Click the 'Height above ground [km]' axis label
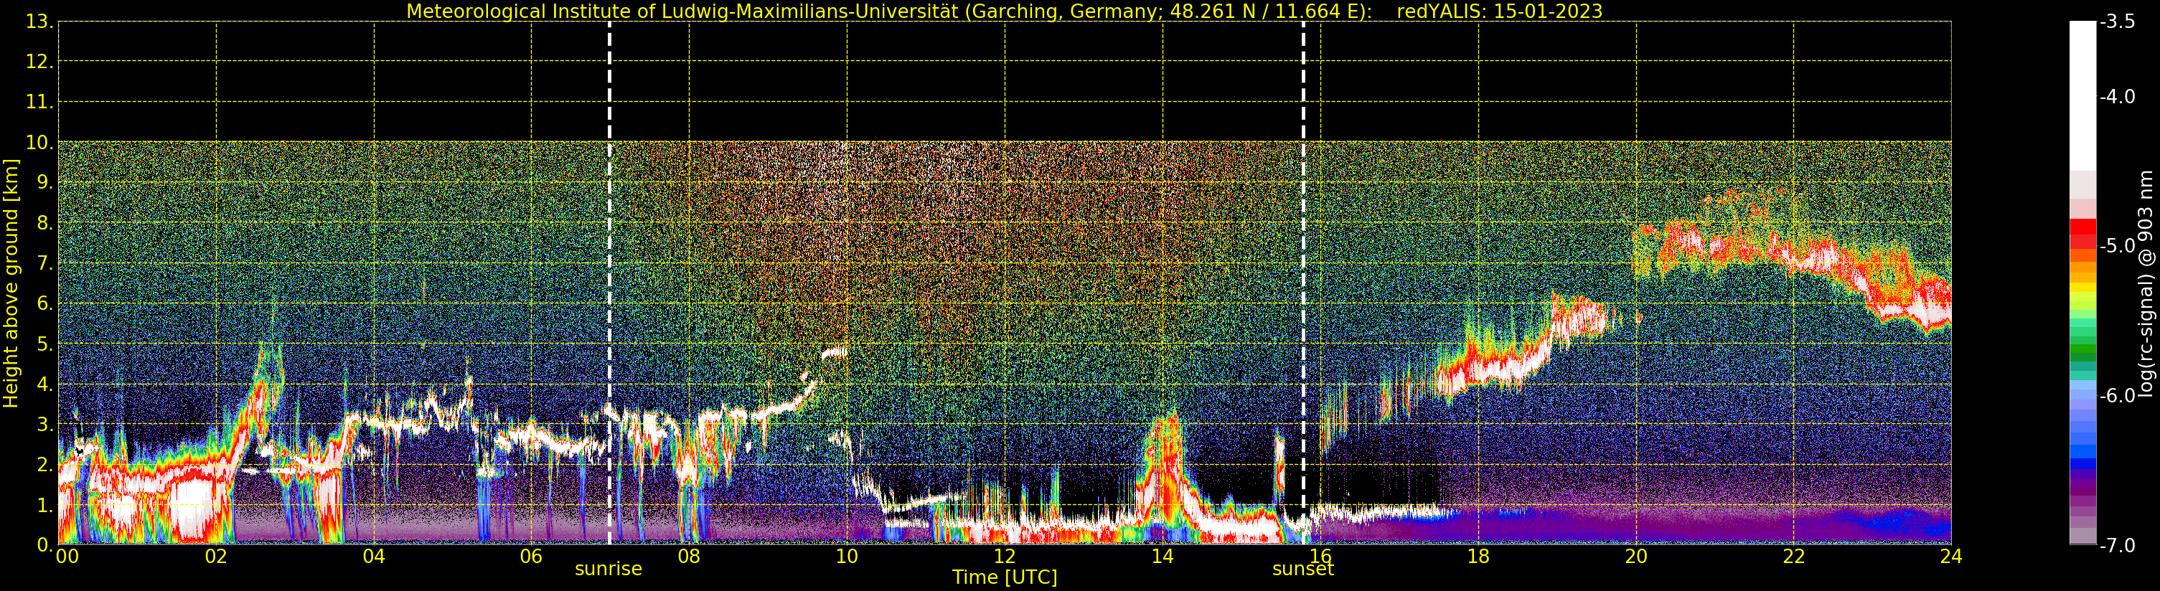The height and width of the screenshot is (591, 2160). 11,283
